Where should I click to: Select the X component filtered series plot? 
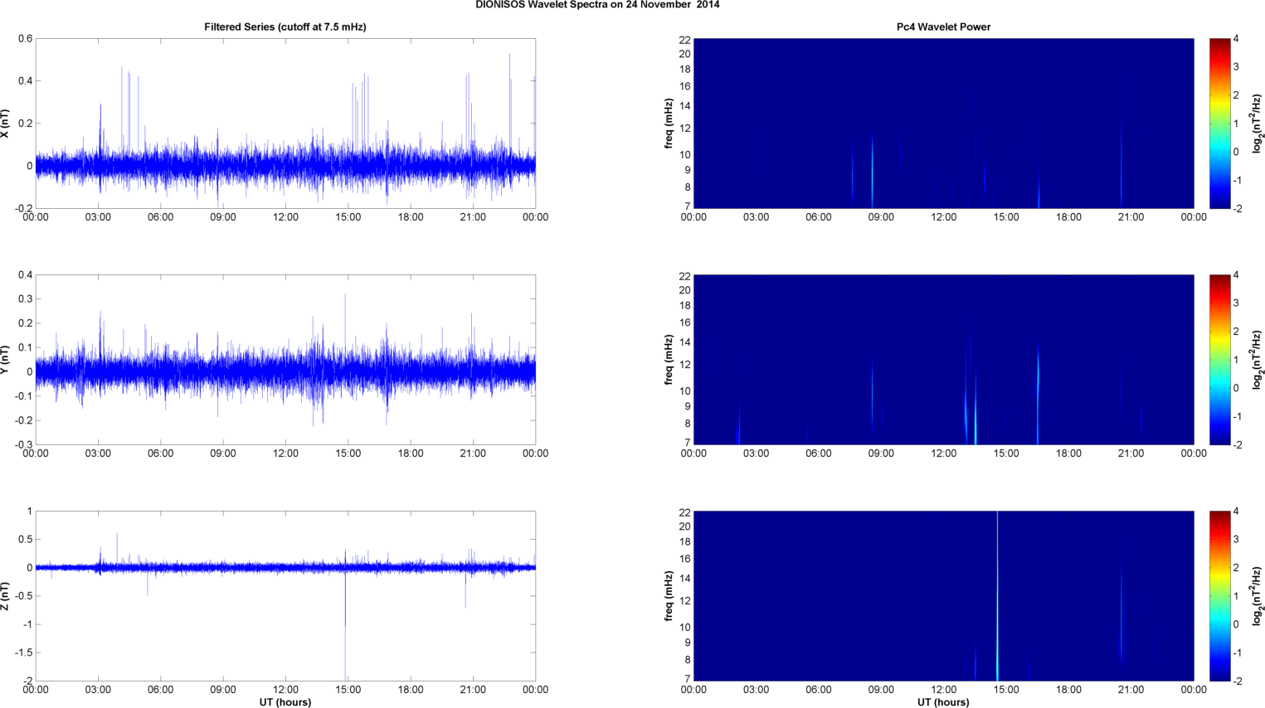pyautogui.click(x=285, y=124)
